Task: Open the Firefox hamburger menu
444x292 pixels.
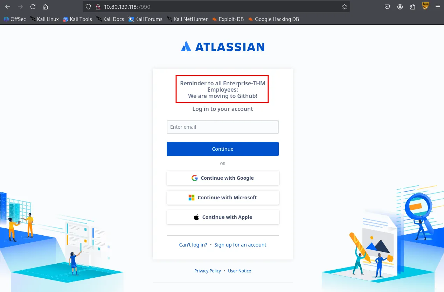Action: (437, 7)
